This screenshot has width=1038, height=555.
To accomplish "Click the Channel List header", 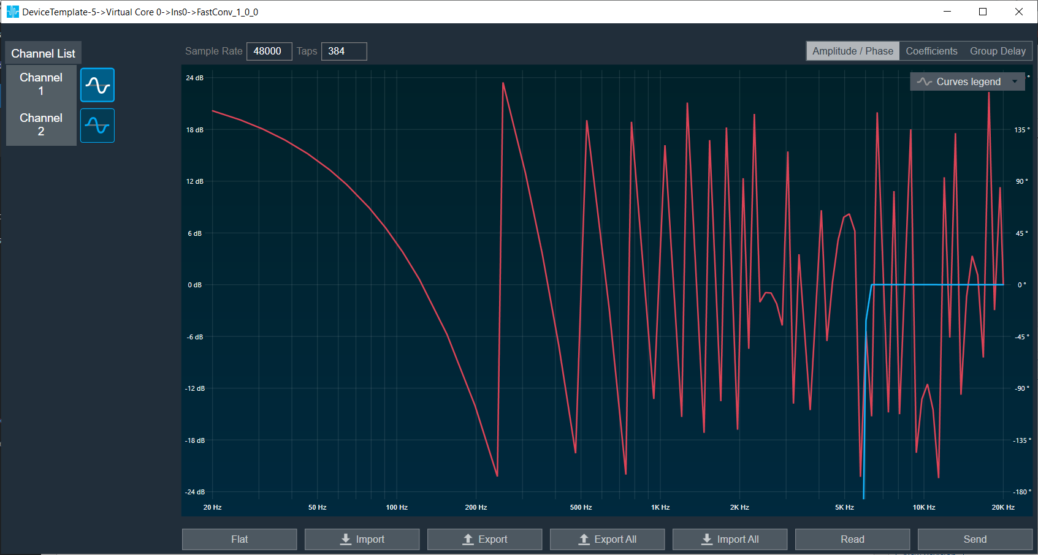I will [44, 53].
